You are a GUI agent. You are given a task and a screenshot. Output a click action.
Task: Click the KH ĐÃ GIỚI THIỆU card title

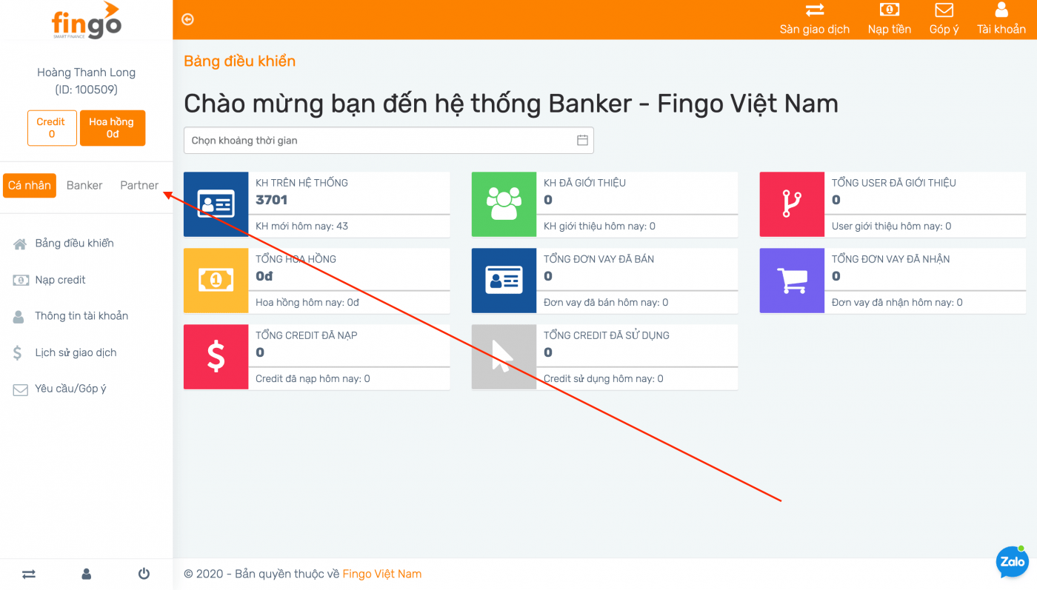tap(584, 183)
